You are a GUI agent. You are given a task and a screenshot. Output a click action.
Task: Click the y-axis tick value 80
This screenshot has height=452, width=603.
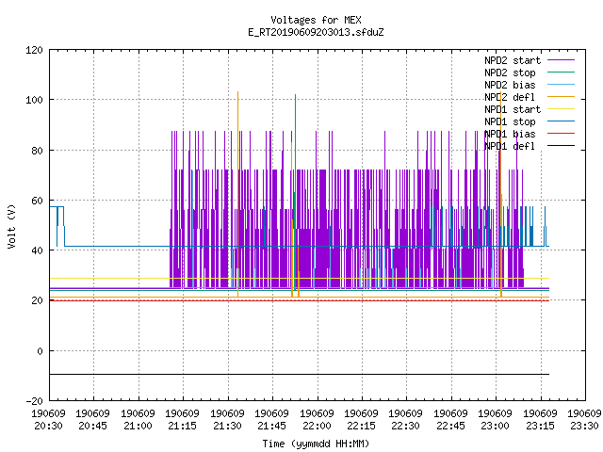click(x=37, y=151)
